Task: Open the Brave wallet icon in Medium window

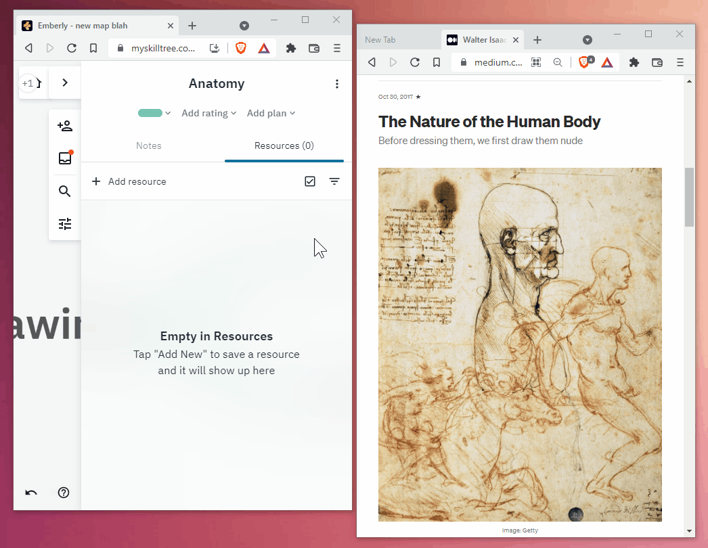Action: pos(657,62)
